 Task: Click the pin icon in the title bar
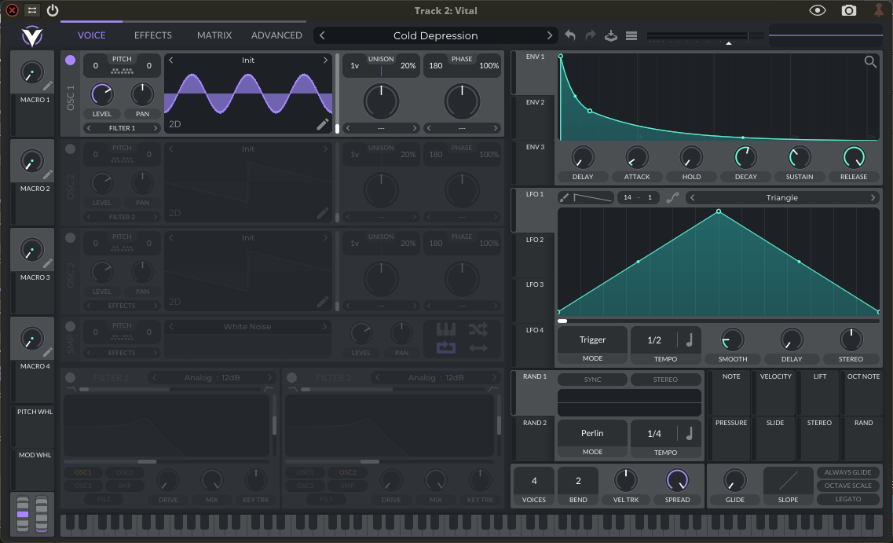tap(880, 9)
